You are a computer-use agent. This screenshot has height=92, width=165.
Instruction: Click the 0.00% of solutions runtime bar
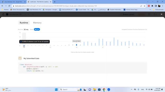(24, 45)
